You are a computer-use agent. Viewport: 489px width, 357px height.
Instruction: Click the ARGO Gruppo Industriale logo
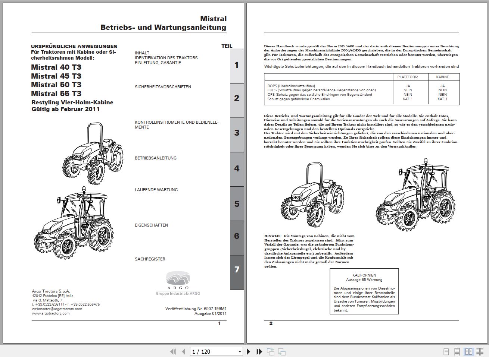(x=178, y=283)
